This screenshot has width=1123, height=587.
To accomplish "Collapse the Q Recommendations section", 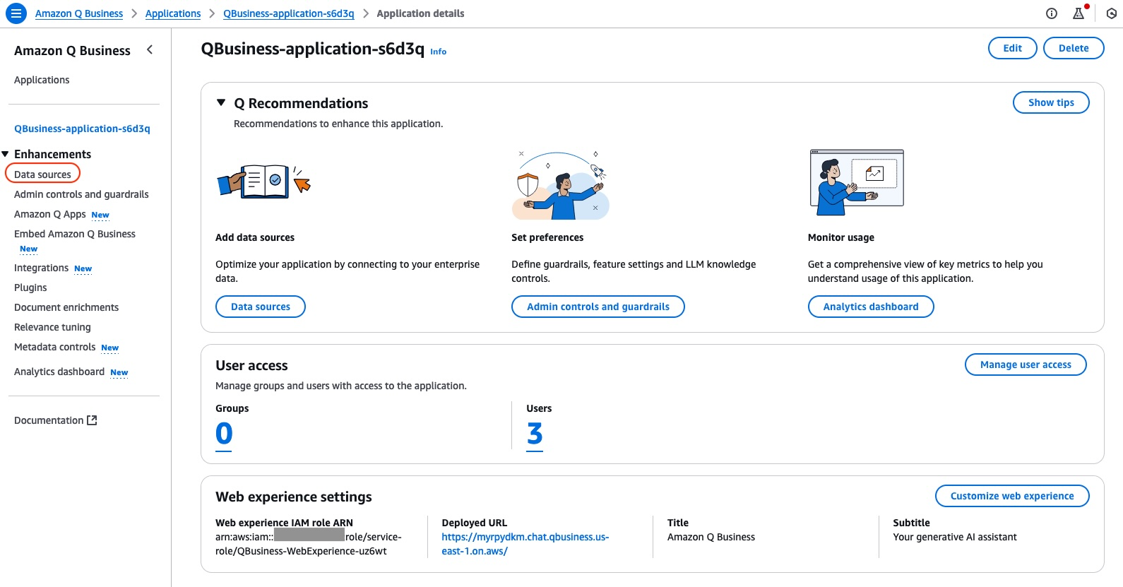I will [x=221, y=103].
